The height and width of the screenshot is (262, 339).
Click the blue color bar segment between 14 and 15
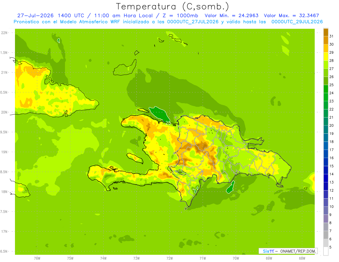click(326, 170)
